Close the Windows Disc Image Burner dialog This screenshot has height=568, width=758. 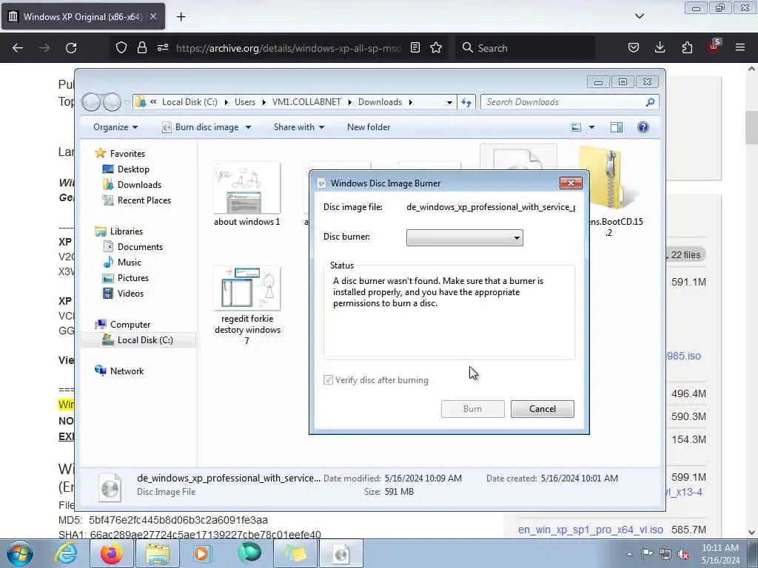pos(571,183)
